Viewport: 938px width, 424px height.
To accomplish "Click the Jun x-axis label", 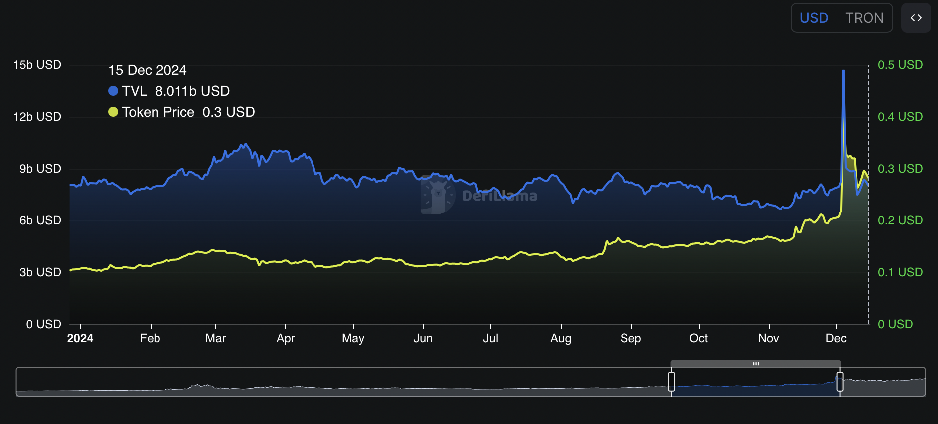I will pos(423,338).
